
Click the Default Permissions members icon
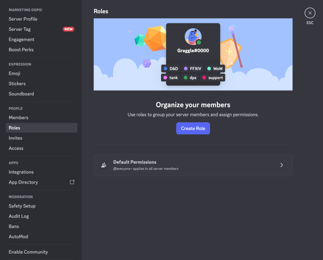click(x=104, y=165)
